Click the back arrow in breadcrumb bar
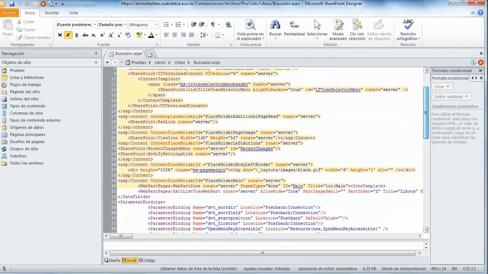This screenshot has height=274, width=488. 108,62
